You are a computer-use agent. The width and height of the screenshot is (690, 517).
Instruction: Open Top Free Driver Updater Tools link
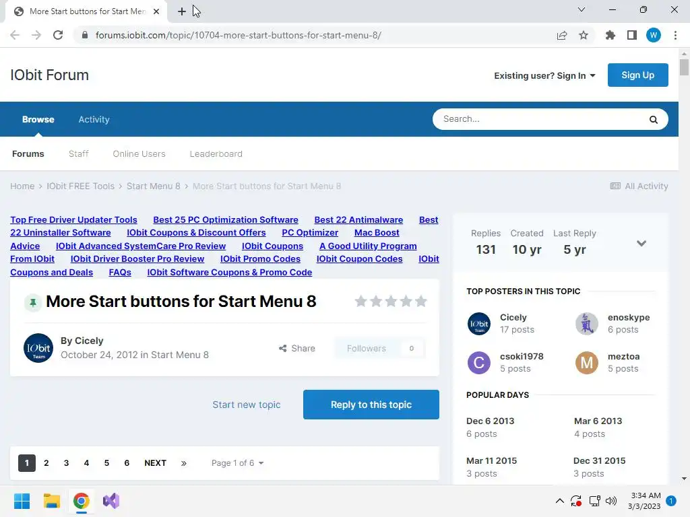(73, 220)
